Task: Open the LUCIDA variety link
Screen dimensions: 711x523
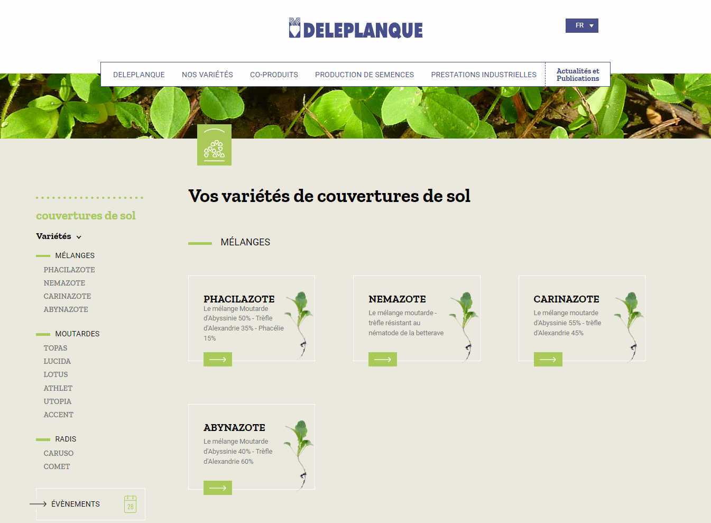Action: coord(57,361)
